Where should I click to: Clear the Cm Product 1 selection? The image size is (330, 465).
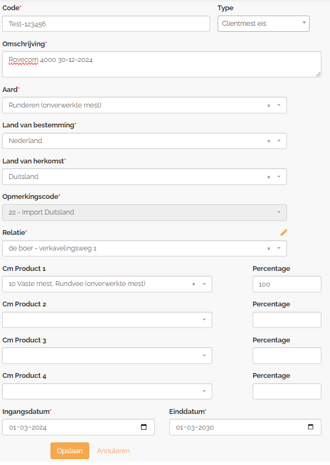[193, 284]
